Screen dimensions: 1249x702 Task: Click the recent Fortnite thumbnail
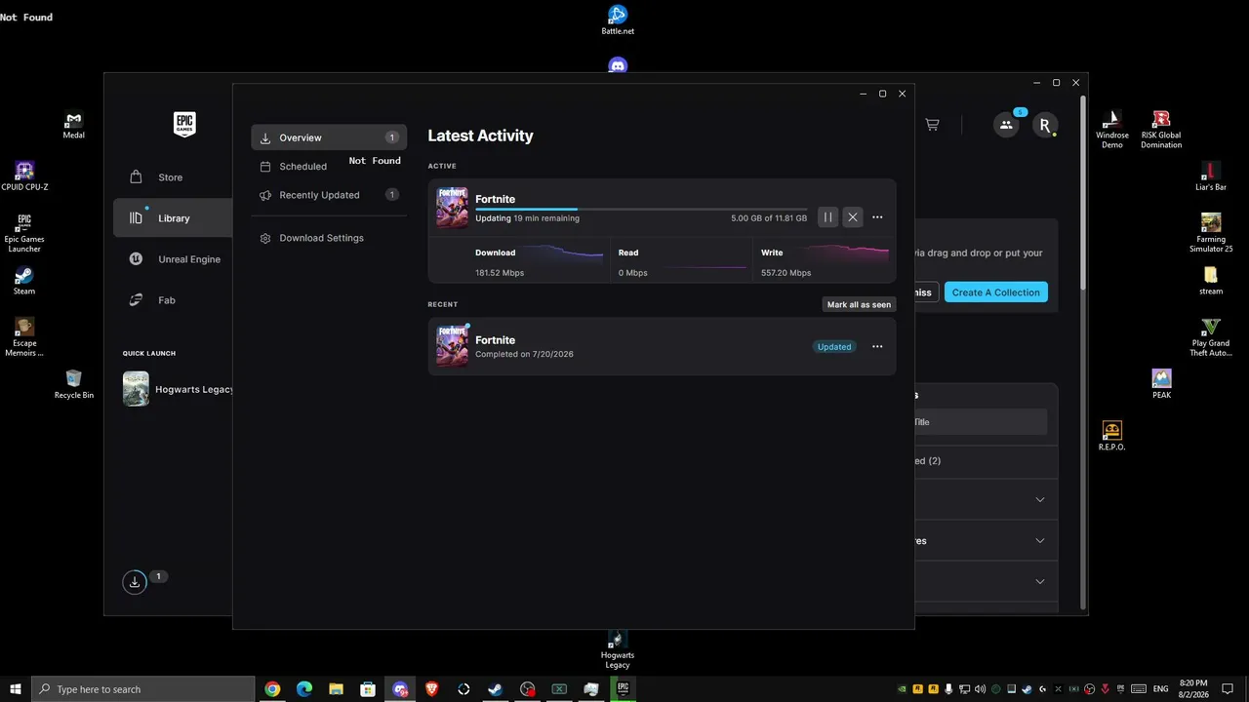click(x=452, y=346)
